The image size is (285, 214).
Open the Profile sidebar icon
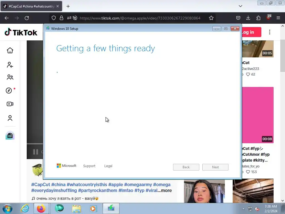click(10, 118)
